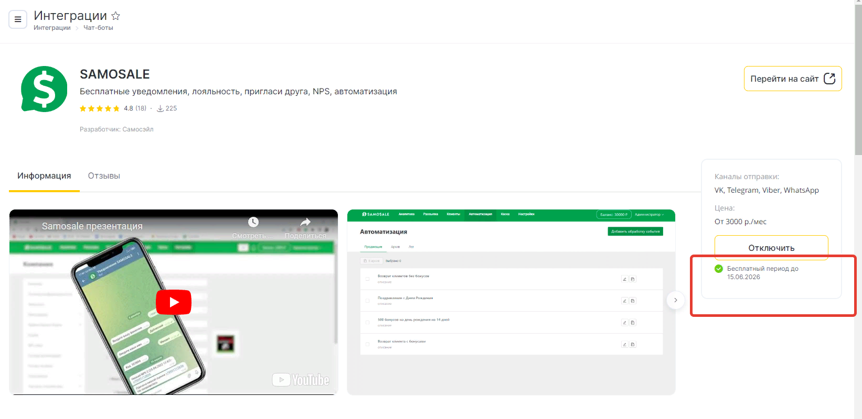
Task: Switch to the Отзывы tab
Action: [104, 176]
